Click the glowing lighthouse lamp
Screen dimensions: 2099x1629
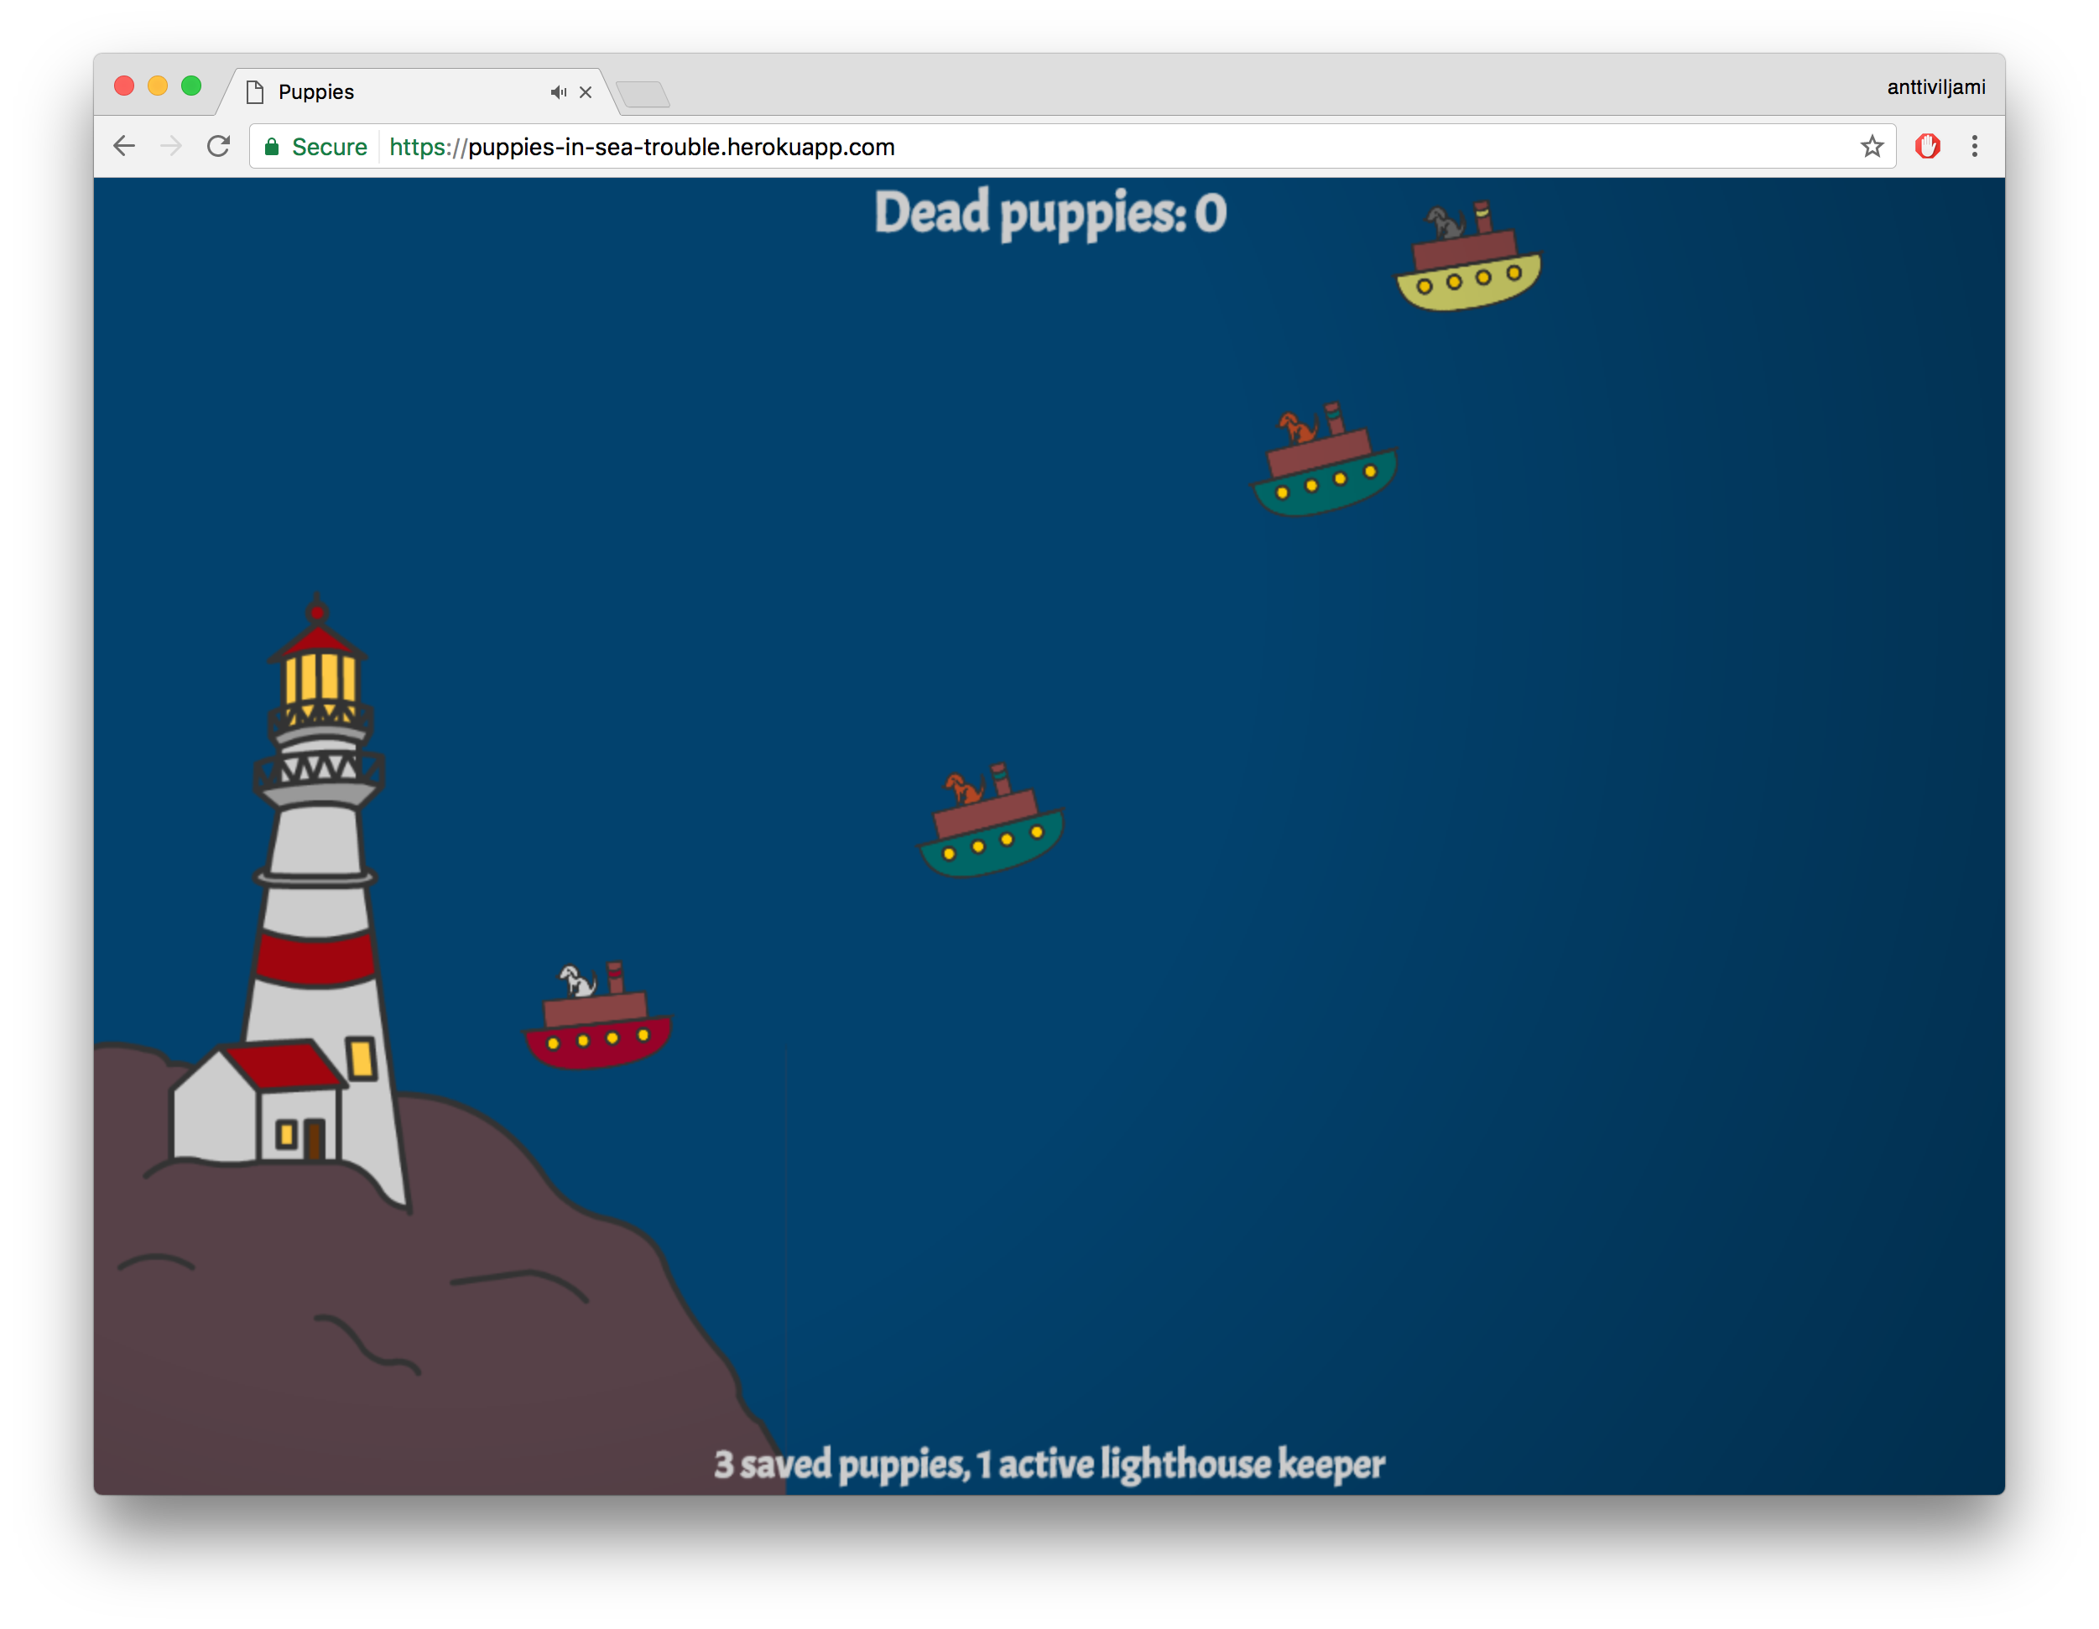319,679
